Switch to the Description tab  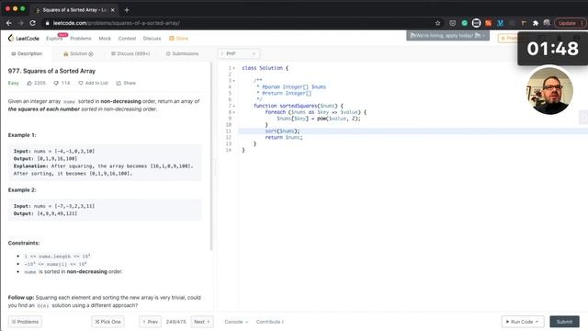[x=27, y=53]
